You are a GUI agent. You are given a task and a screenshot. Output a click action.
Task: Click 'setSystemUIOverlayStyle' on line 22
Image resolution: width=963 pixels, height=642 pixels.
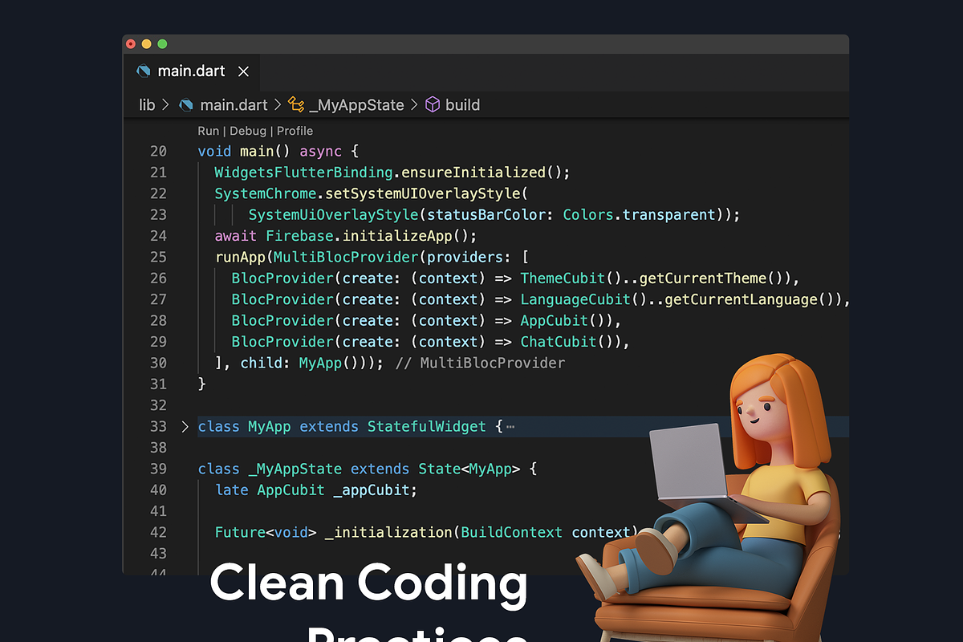(423, 193)
